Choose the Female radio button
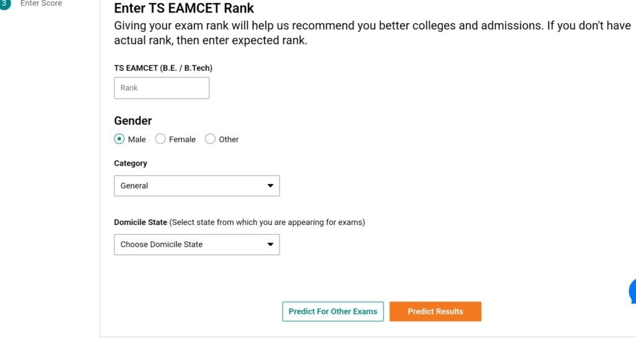636x338 pixels. 160,139
